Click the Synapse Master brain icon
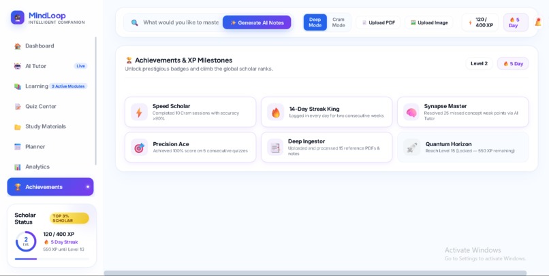 pyautogui.click(x=411, y=112)
